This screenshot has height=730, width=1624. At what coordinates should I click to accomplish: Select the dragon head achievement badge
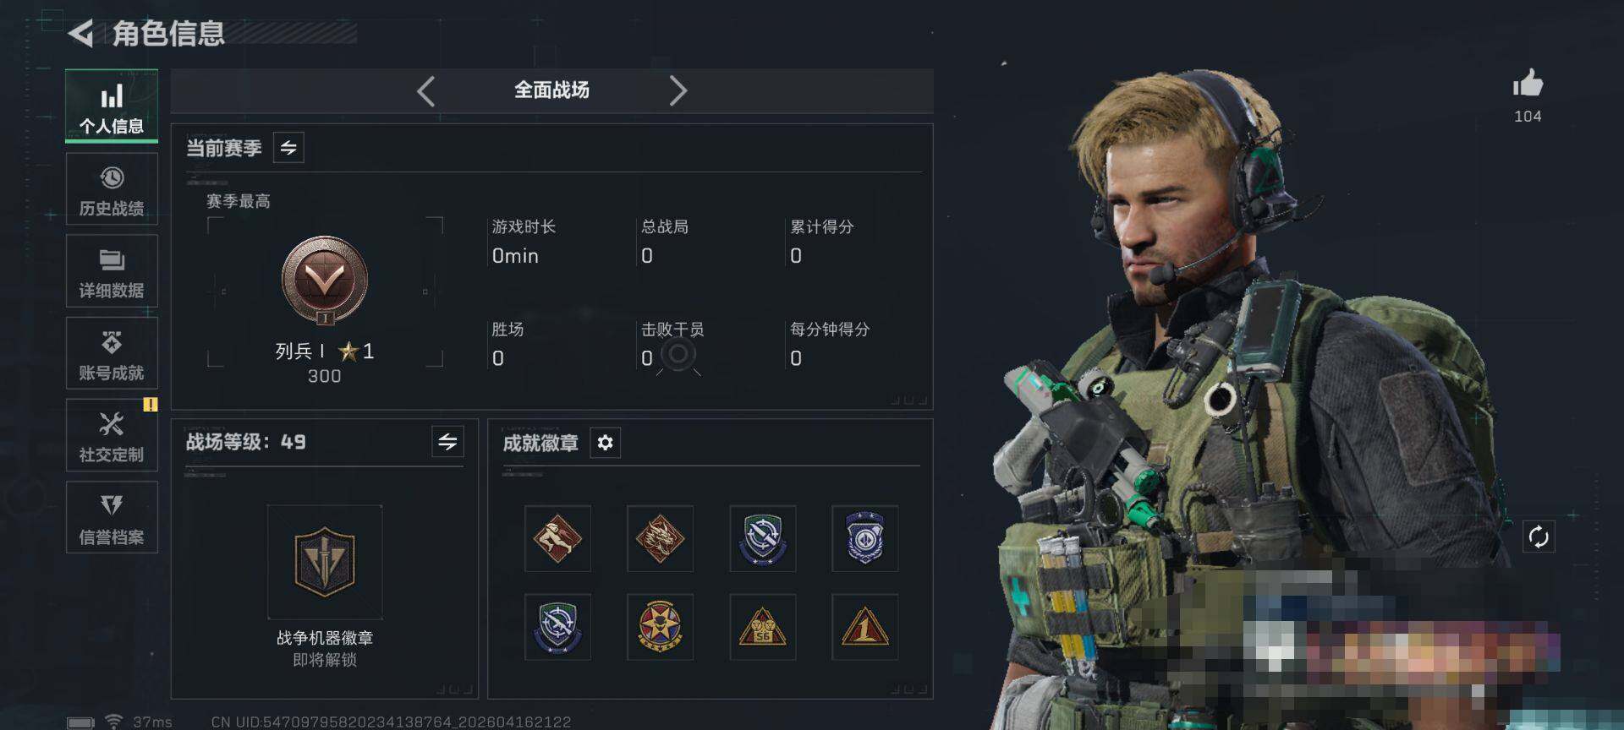tap(660, 538)
